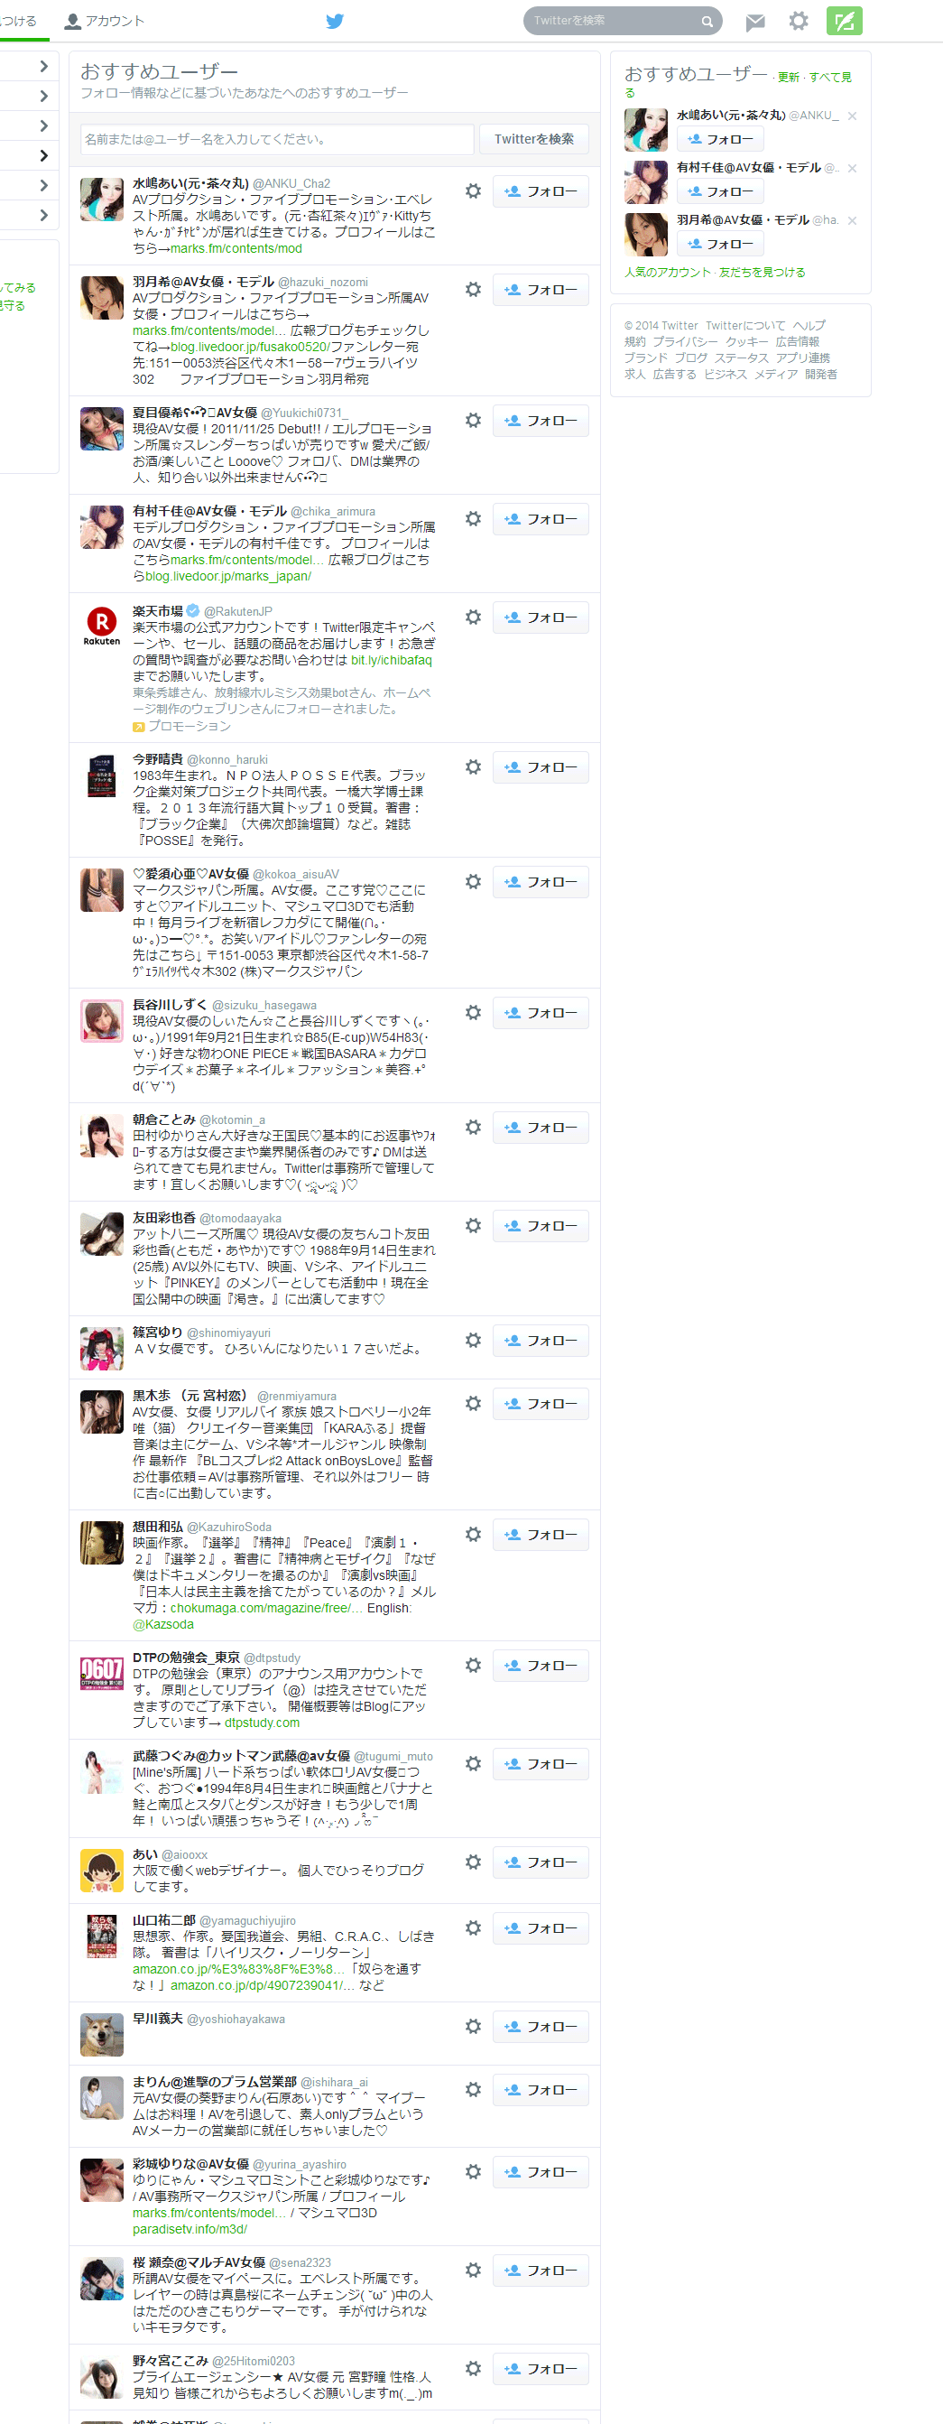Click the search magnifier icon
Image resolution: width=943 pixels, height=2424 pixels.
point(707,21)
